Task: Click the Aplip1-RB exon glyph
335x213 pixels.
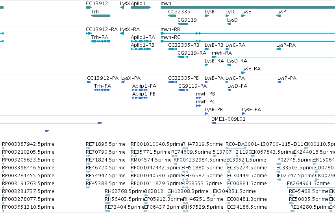Action: (x=141, y=49)
